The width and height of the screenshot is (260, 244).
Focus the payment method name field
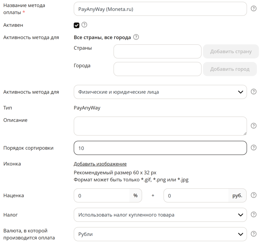click(x=160, y=9)
